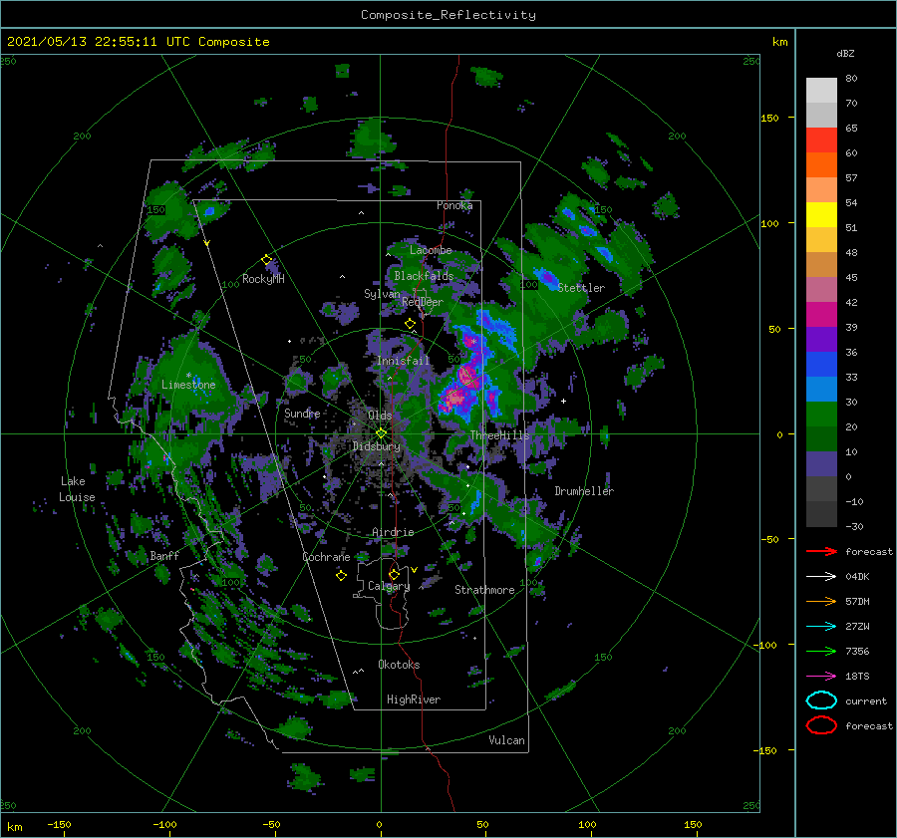Select the orange 57DM arrow symbol
This screenshot has height=838, width=897.
821,601
